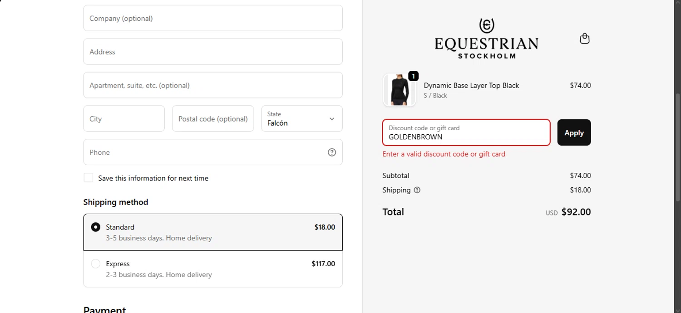
Task: Focus the City input field
Action: point(124,119)
